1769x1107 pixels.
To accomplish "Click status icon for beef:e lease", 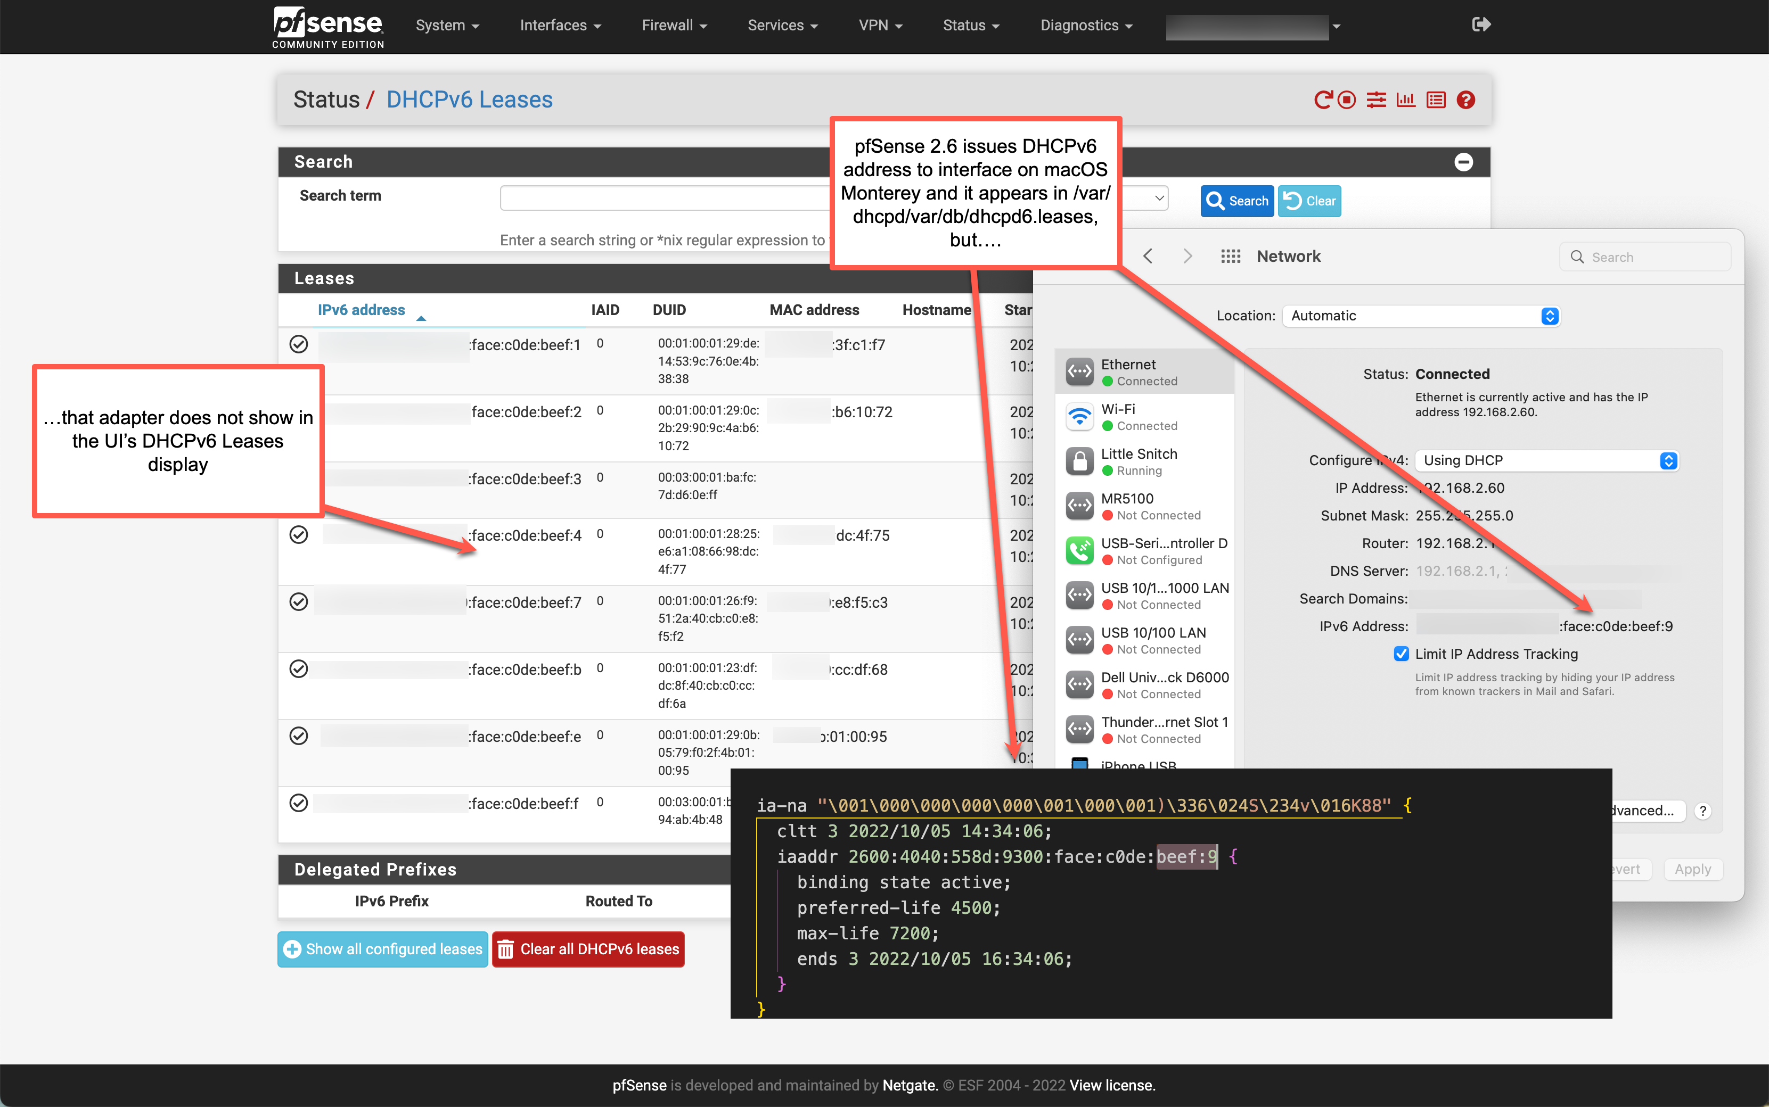I will 299,736.
